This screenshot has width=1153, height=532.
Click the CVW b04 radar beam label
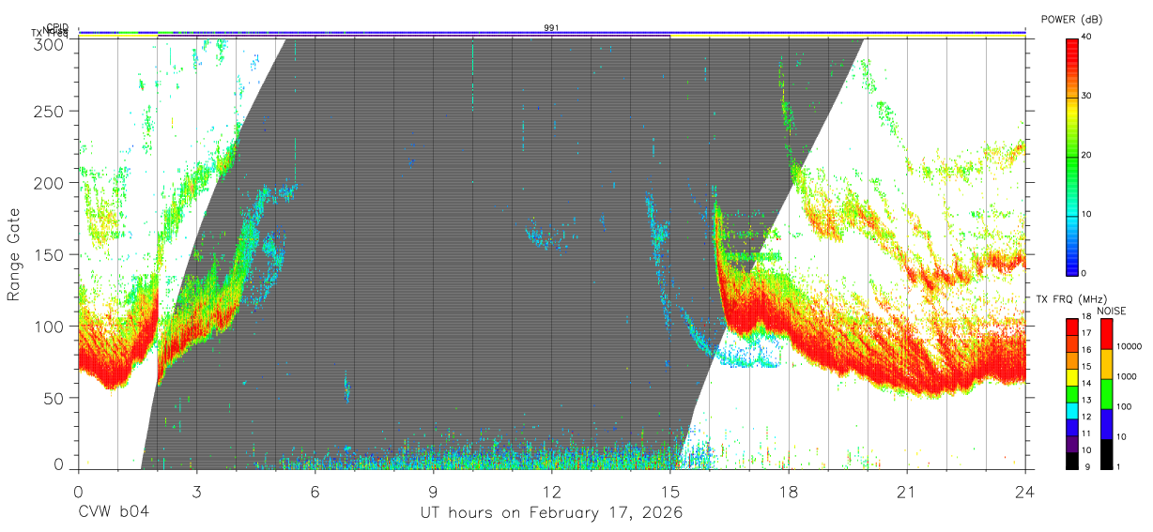(114, 513)
